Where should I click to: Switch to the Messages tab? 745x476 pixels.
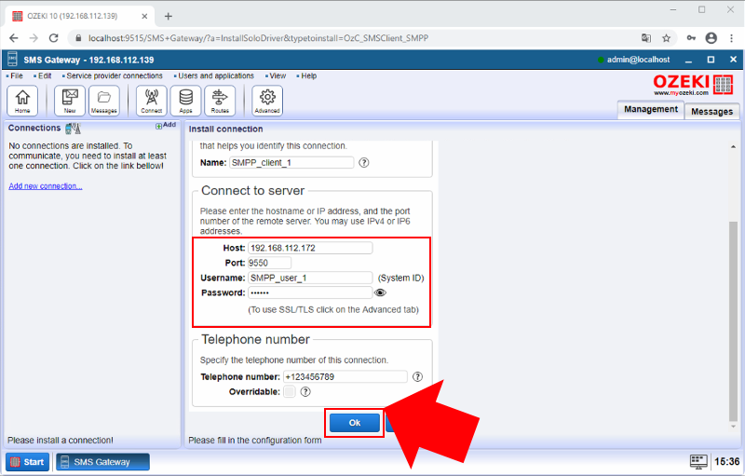pos(711,111)
